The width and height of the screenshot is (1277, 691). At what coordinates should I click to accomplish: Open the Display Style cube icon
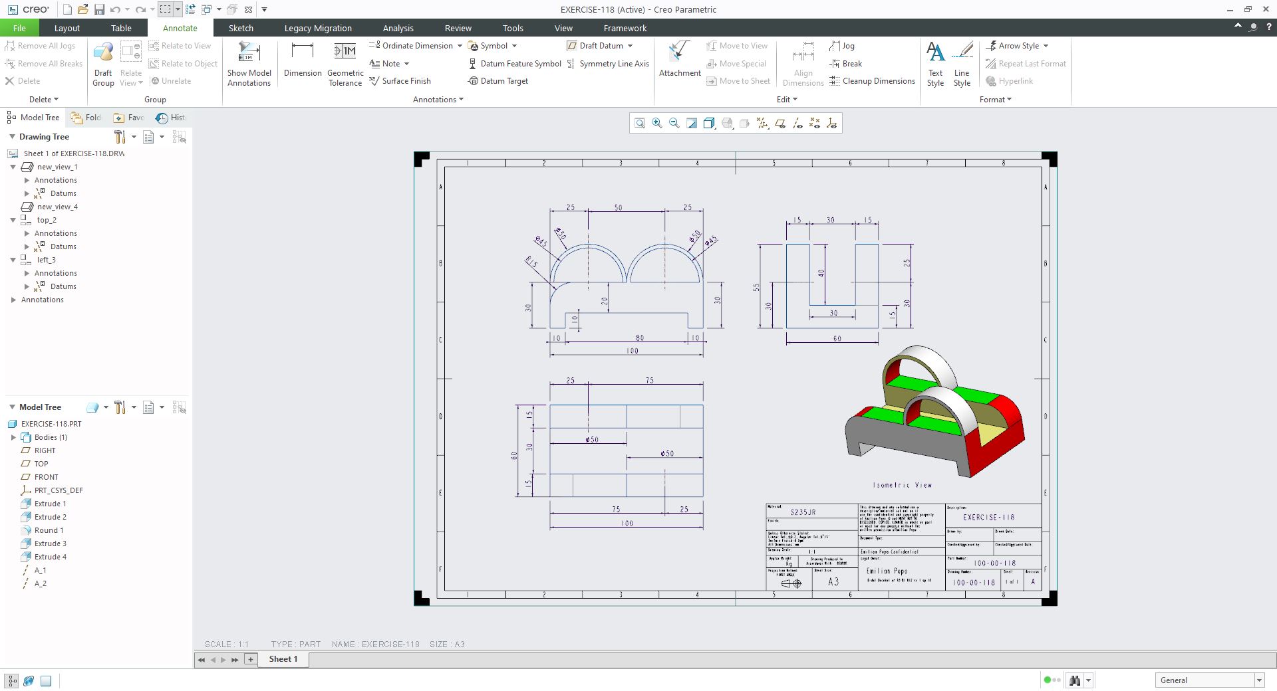[x=709, y=123]
